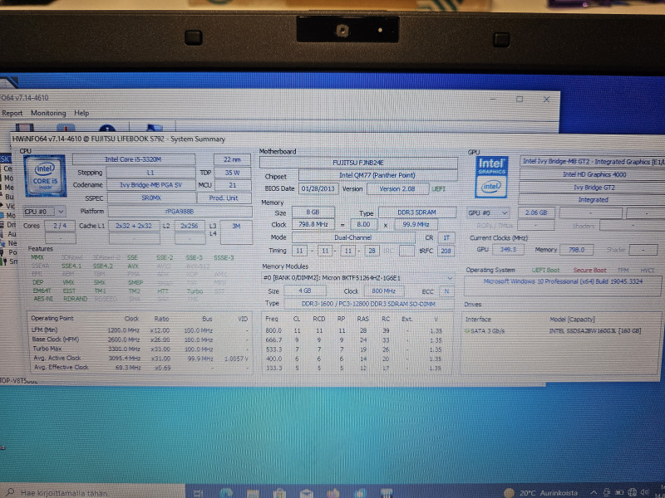
Task: Select the 35 W TDP value
Action: click(233, 173)
